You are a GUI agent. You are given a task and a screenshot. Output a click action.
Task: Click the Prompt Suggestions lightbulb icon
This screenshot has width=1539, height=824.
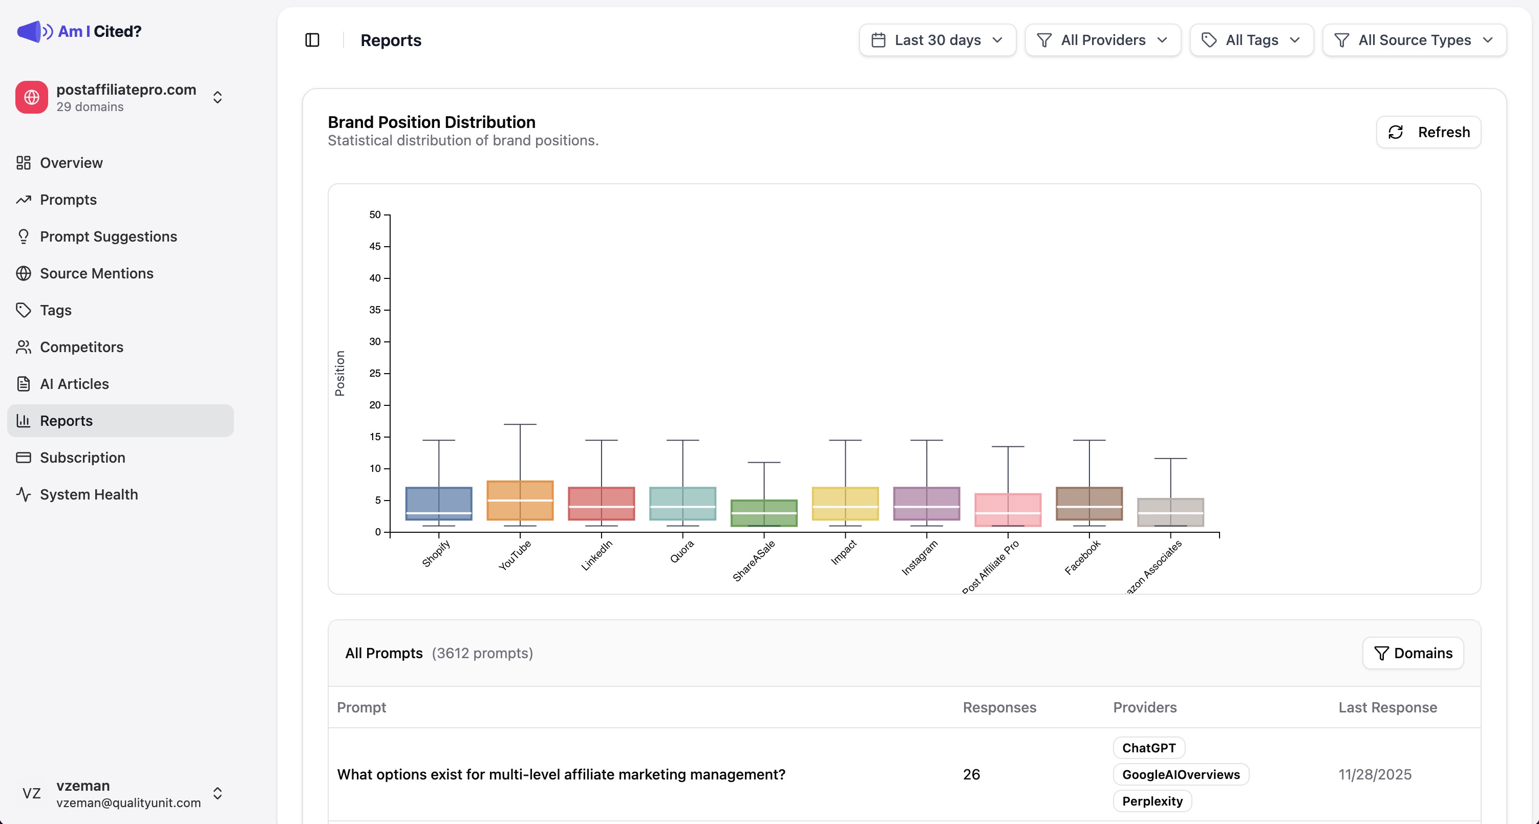24,236
